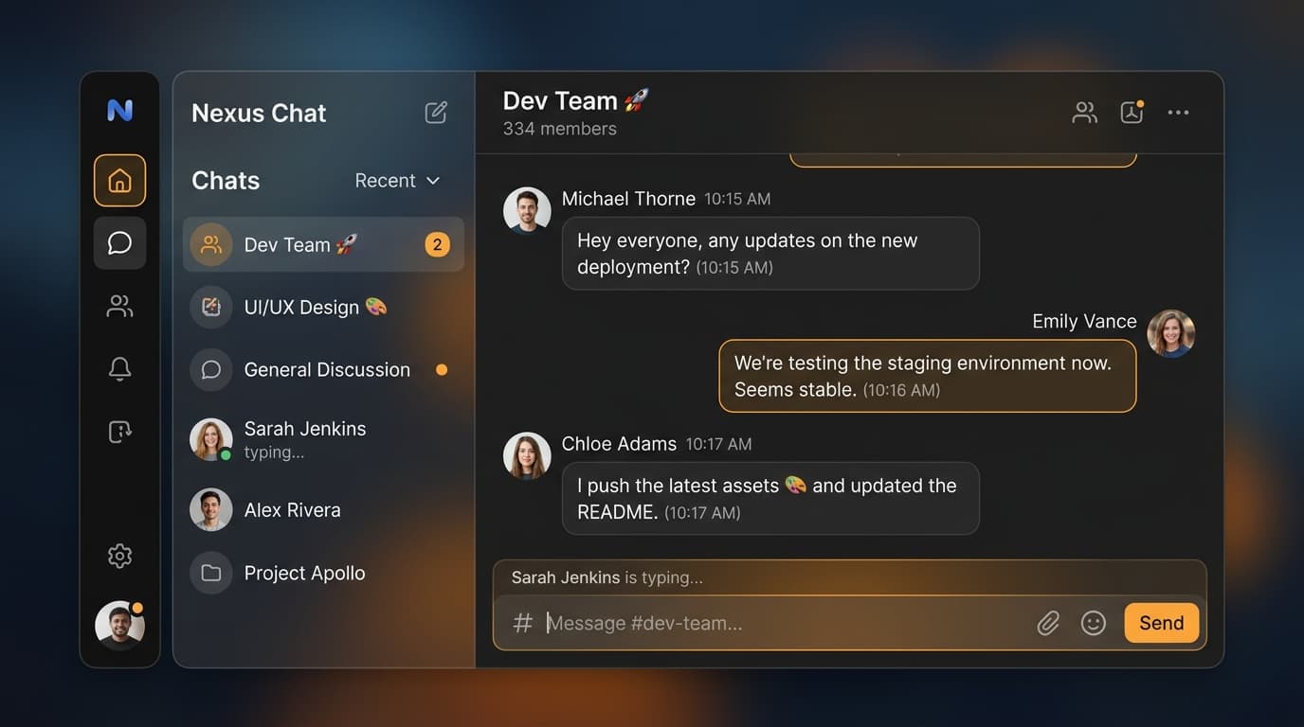Image resolution: width=1304 pixels, height=727 pixels.
Task: Open the chat bubble messages icon in sidebar
Action: [119, 243]
